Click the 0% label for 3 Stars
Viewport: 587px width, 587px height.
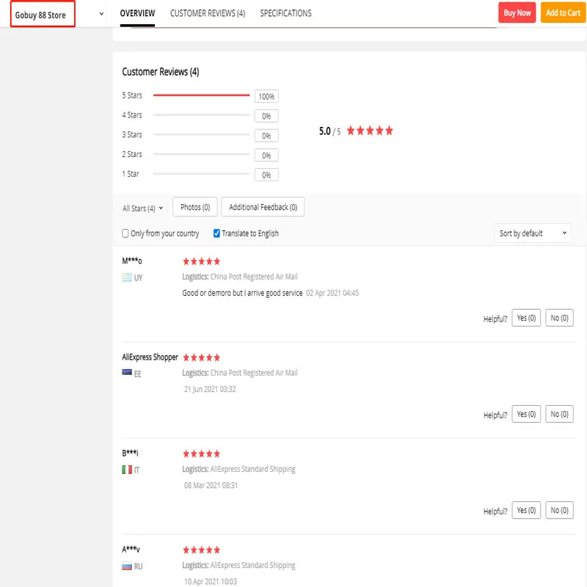[266, 136]
